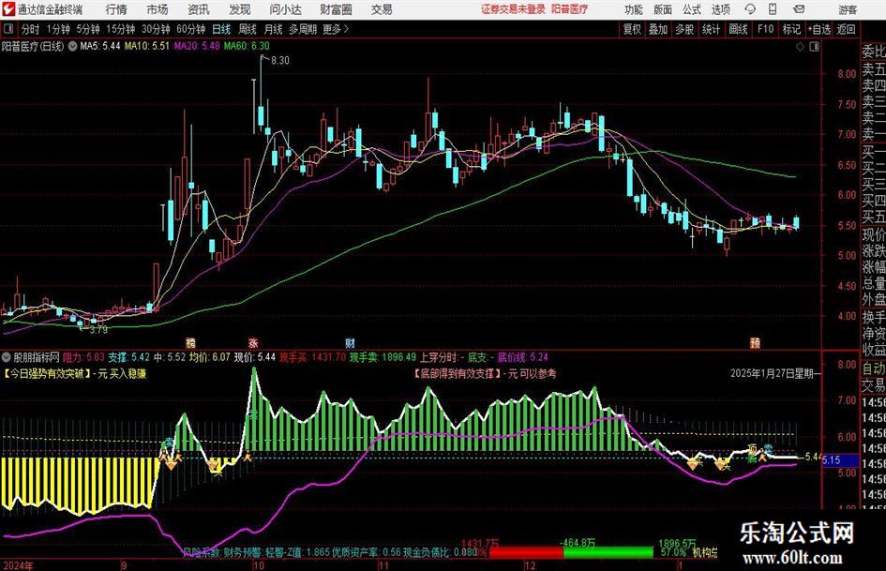Switch to 分时 period tab
Image resolution: width=886 pixels, height=571 pixels.
[31, 29]
